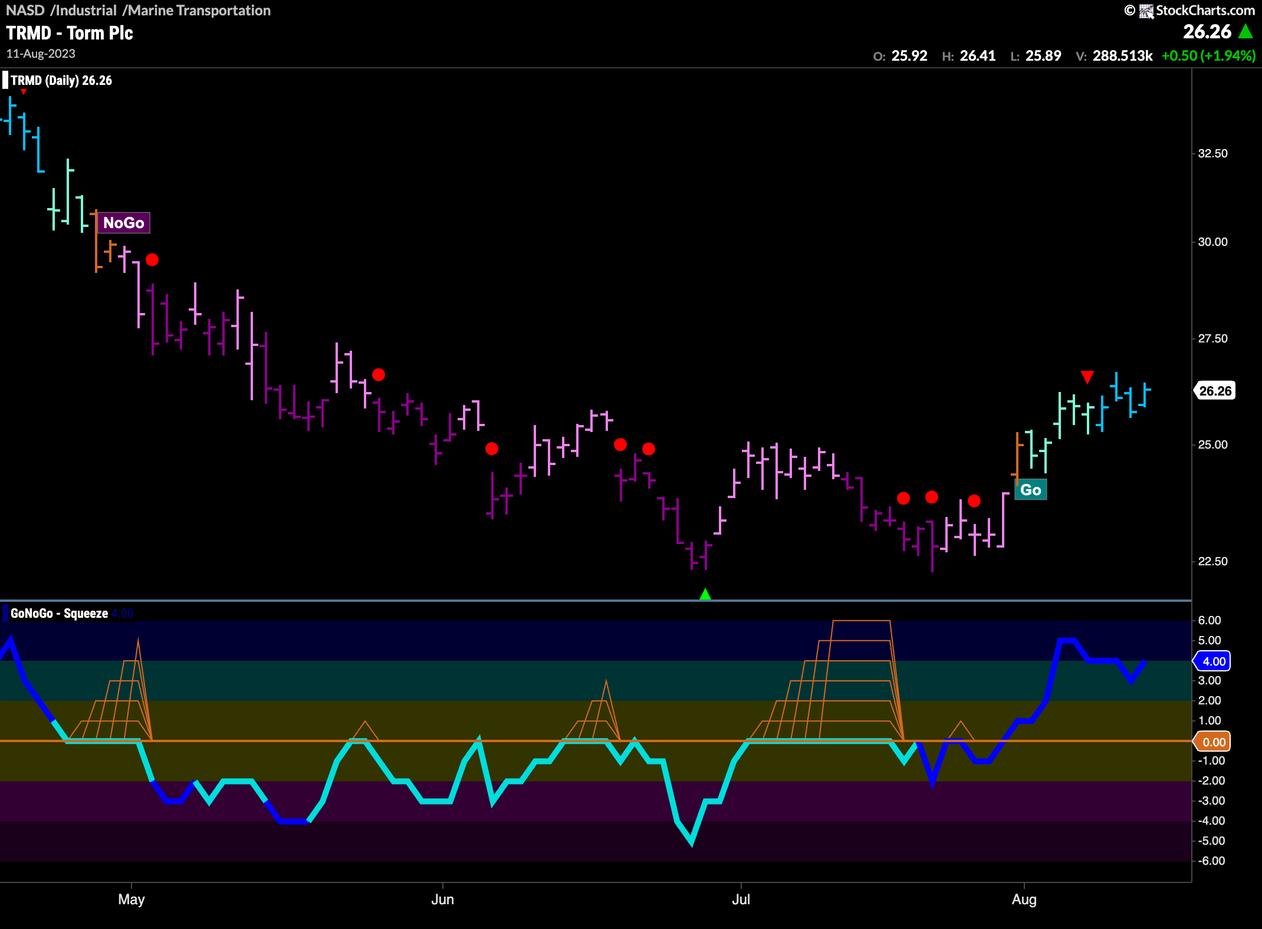Click the Jun label on the time axis
Image resolution: width=1262 pixels, height=929 pixels.
tap(442, 899)
